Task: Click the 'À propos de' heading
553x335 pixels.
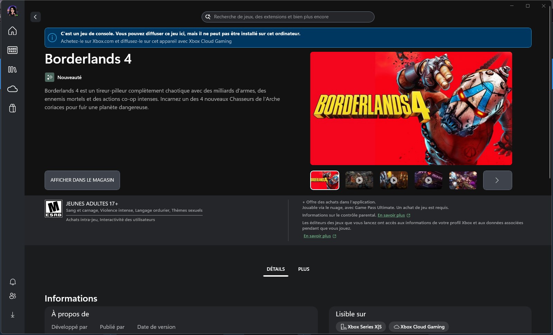Action: 70,314
